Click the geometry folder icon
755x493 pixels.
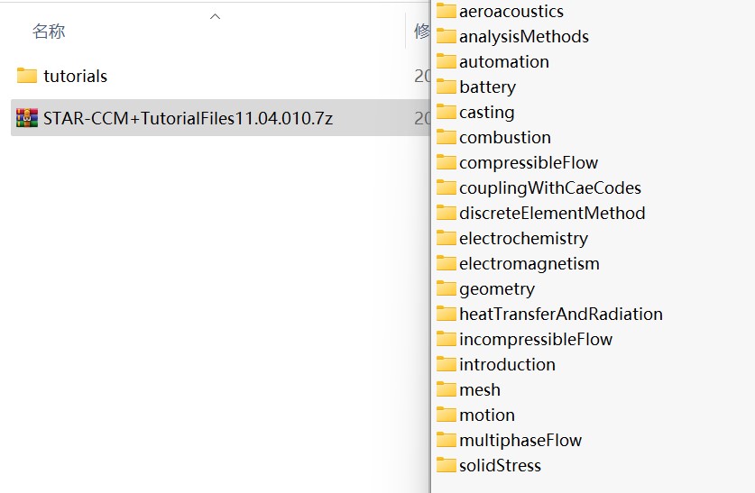[446, 288]
